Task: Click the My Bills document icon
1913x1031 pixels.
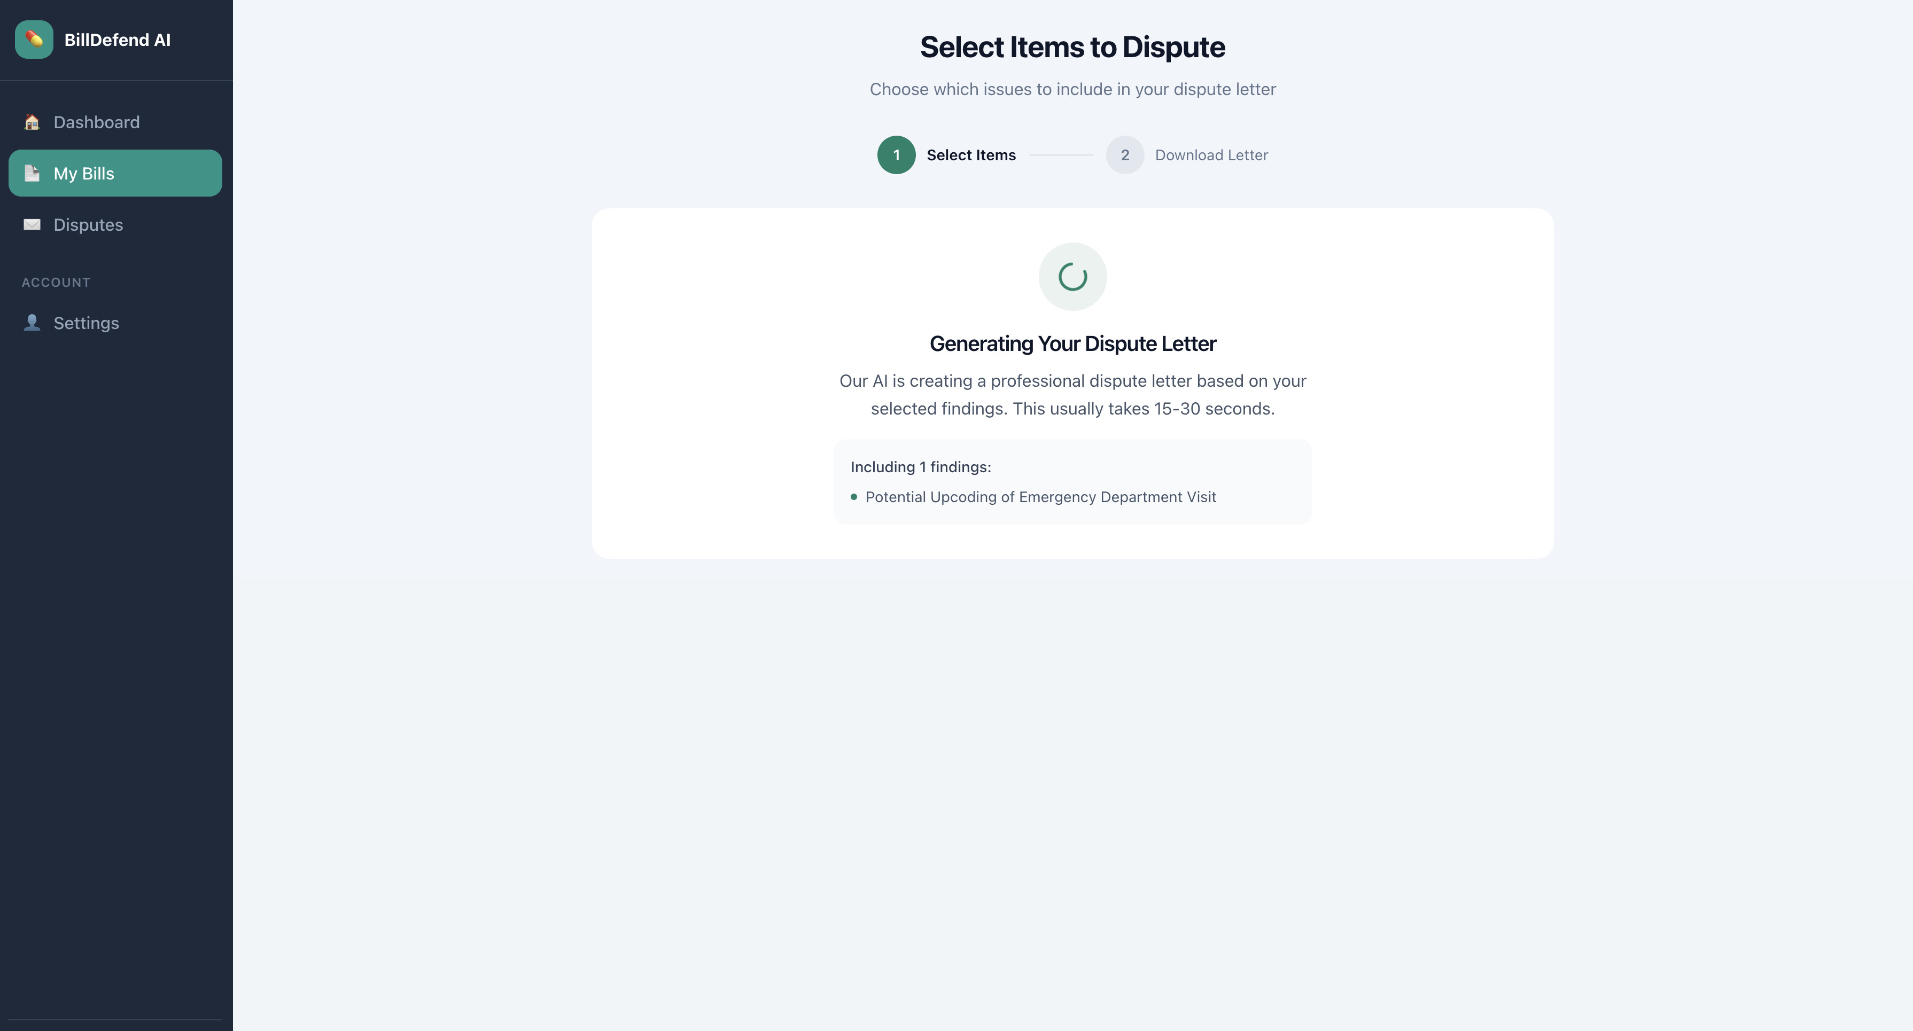Action: (x=32, y=173)
